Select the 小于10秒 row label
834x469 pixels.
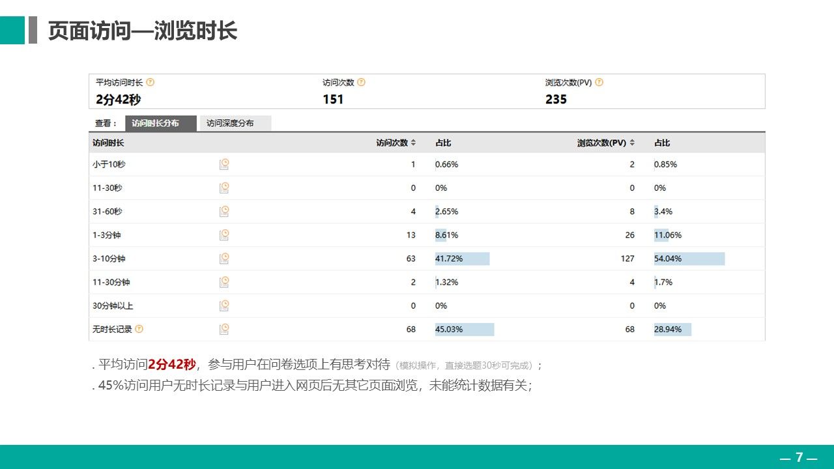click(109, 165)
